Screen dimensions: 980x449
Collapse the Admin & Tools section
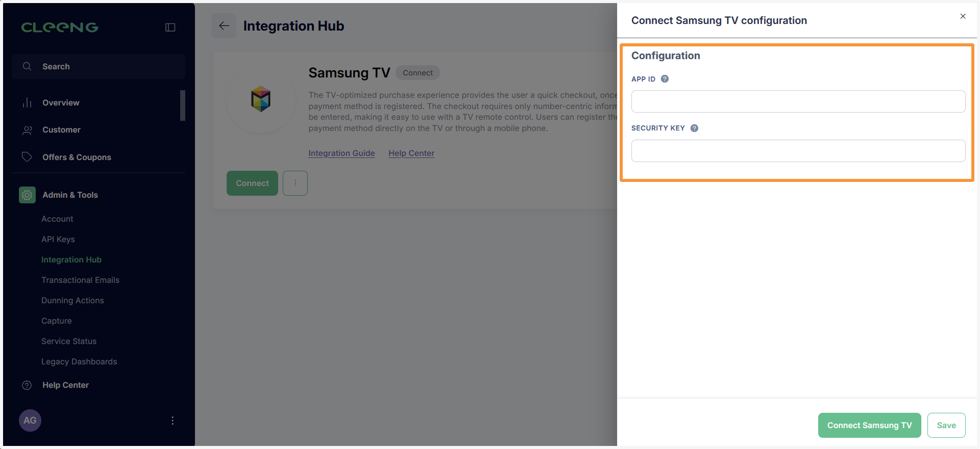point(70,195)
